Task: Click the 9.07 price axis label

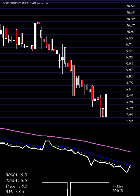Action: (129, 70)
